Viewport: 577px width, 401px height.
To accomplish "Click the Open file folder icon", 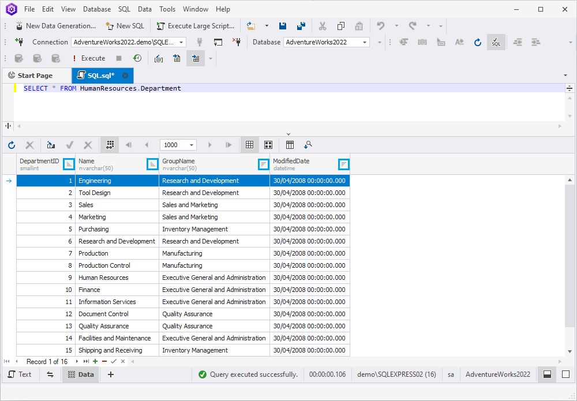I will click(x=251, y=26).
